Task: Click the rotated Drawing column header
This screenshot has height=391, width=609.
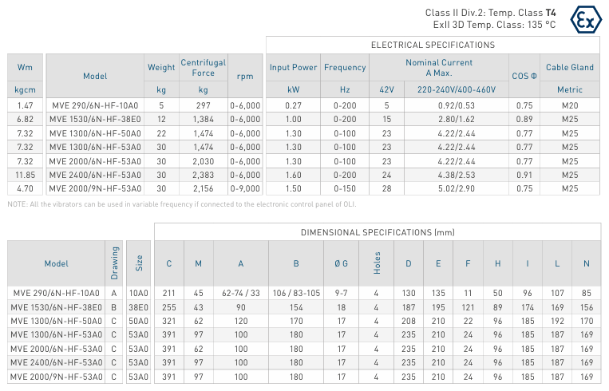Action: (x=114, y=263)
